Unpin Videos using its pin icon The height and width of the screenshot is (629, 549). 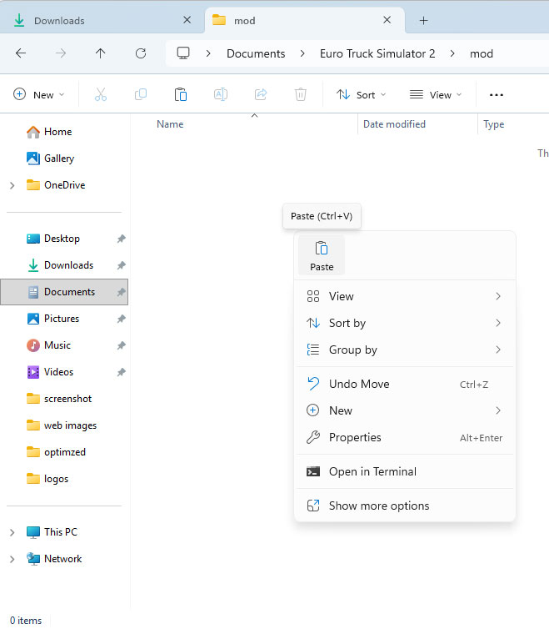(x=121, y=372)
